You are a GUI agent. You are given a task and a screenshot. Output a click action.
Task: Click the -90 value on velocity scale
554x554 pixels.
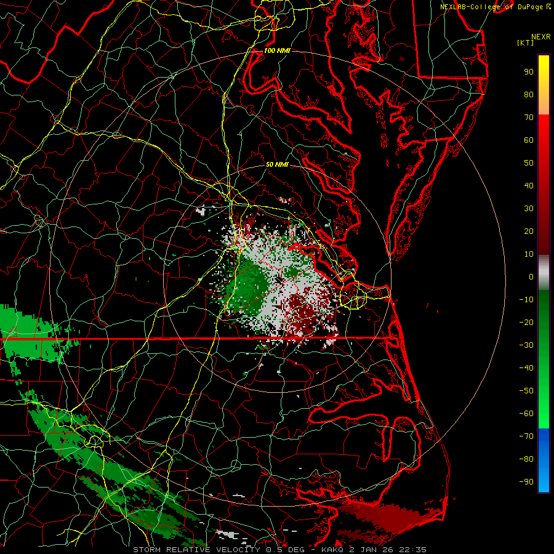(x=526, y=482)
